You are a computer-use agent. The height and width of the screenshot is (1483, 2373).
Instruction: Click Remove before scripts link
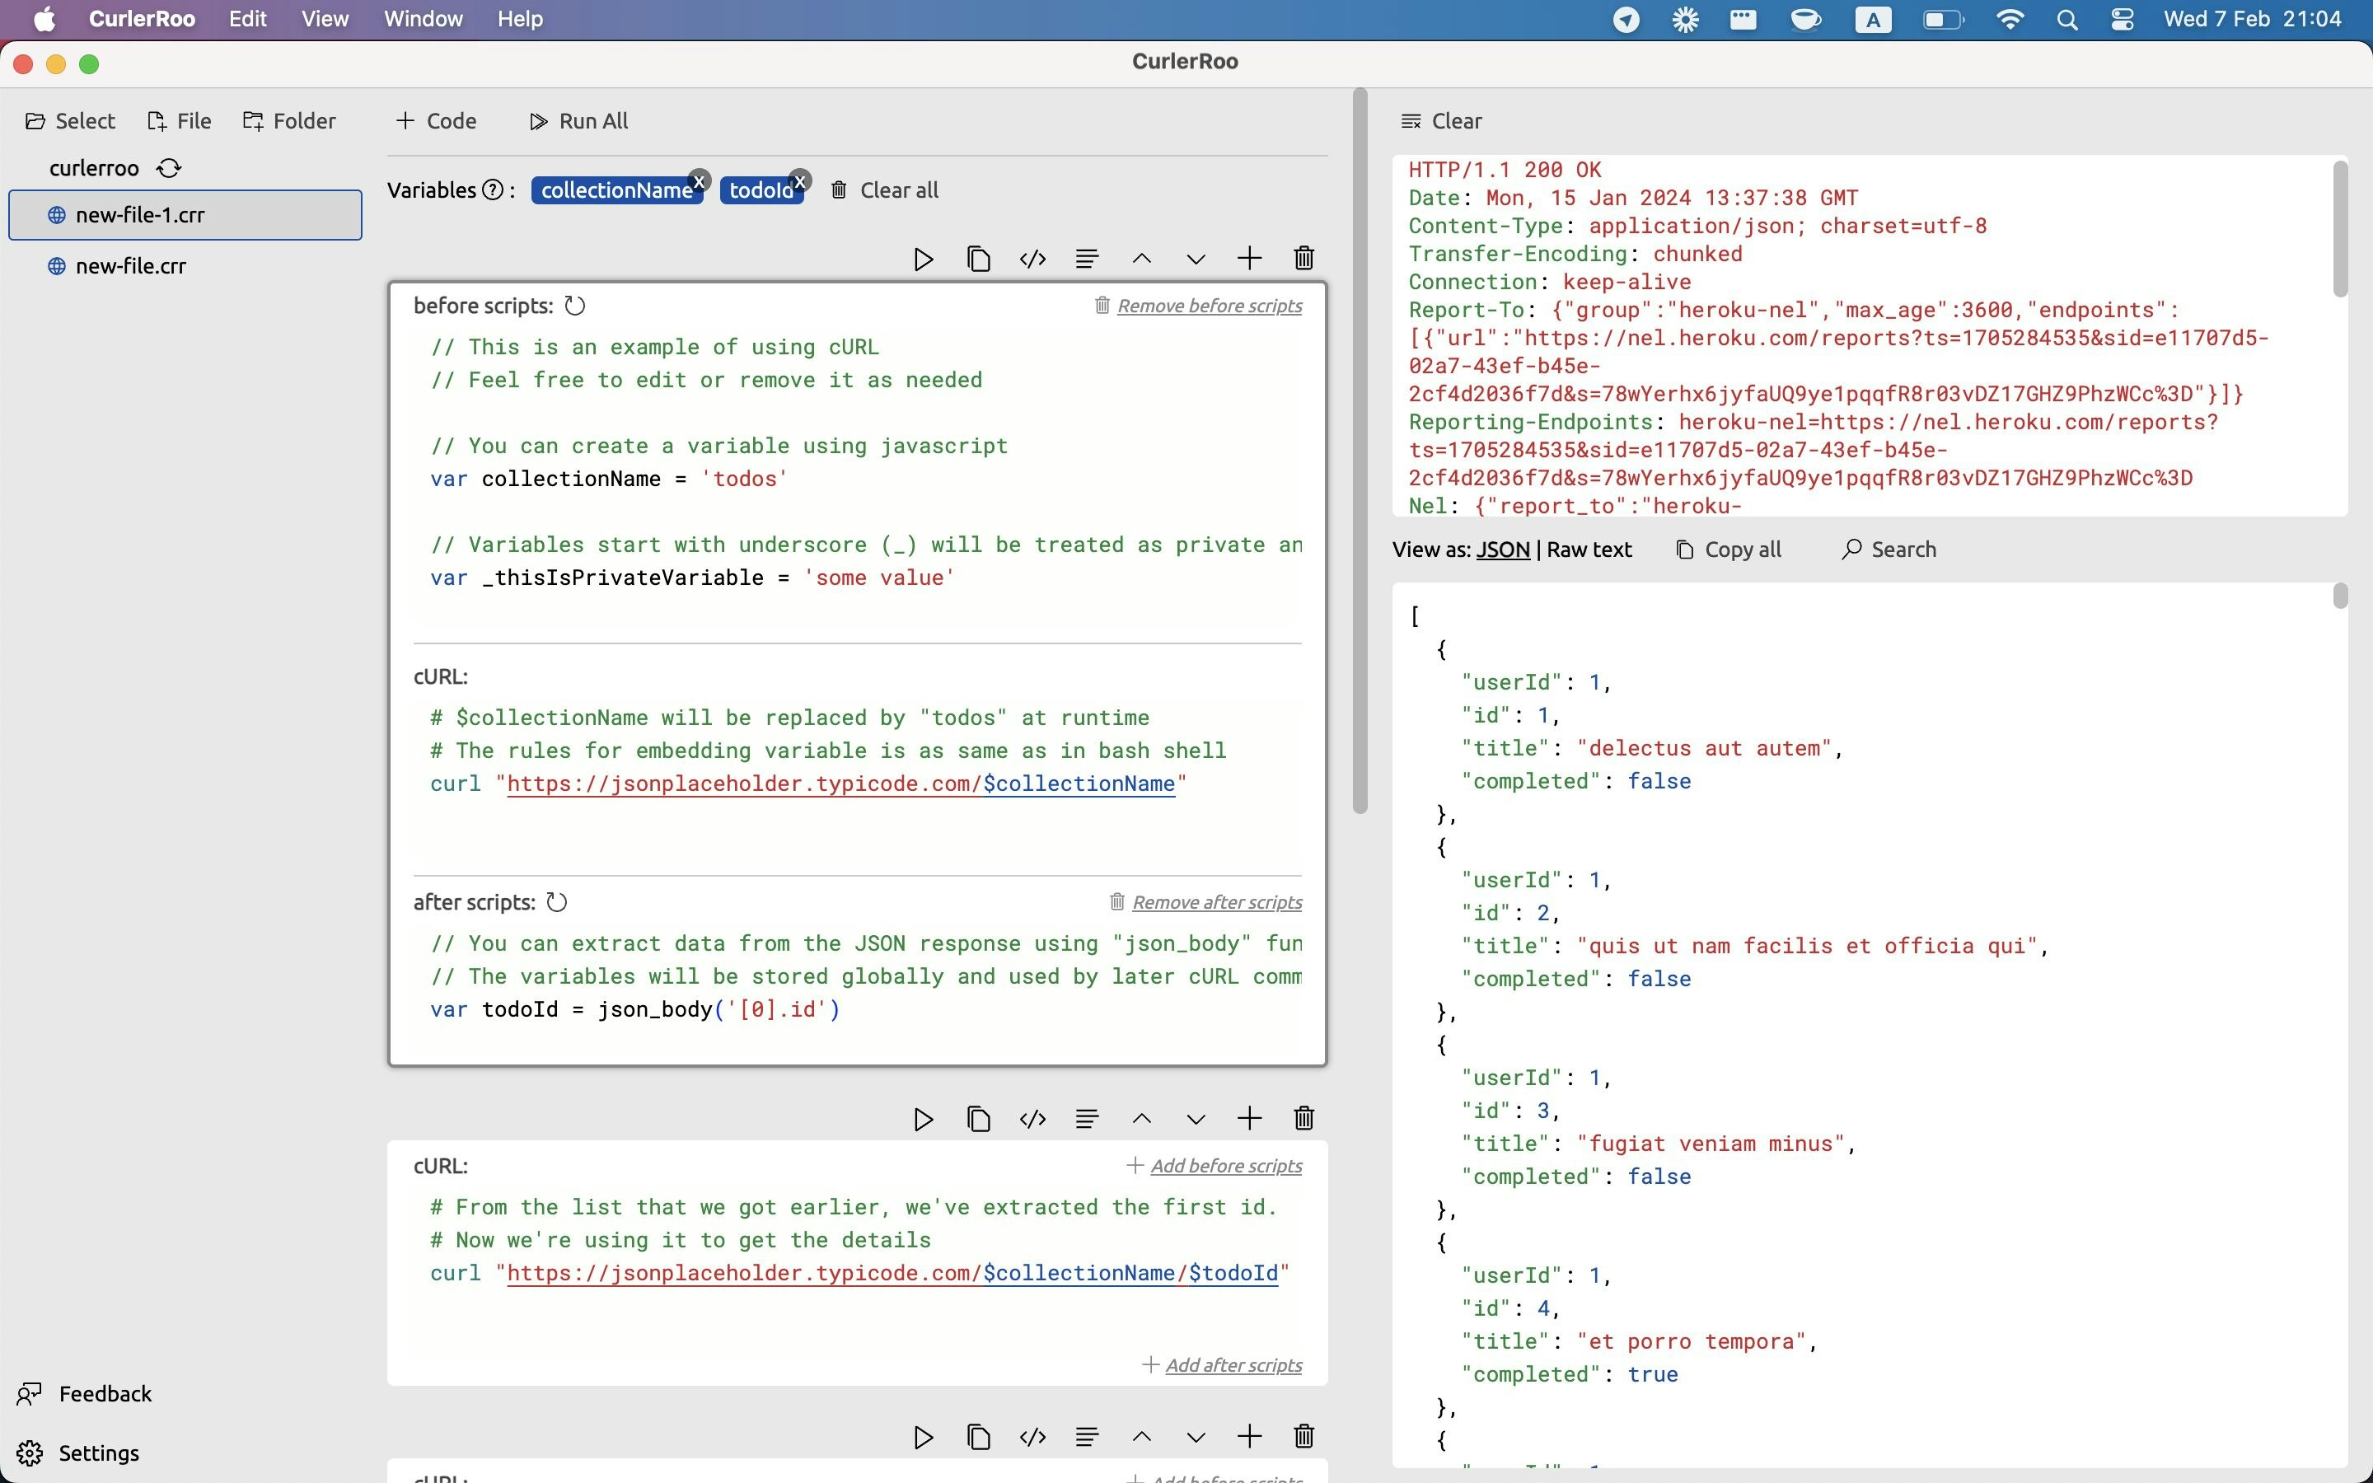coord(1198,306)
